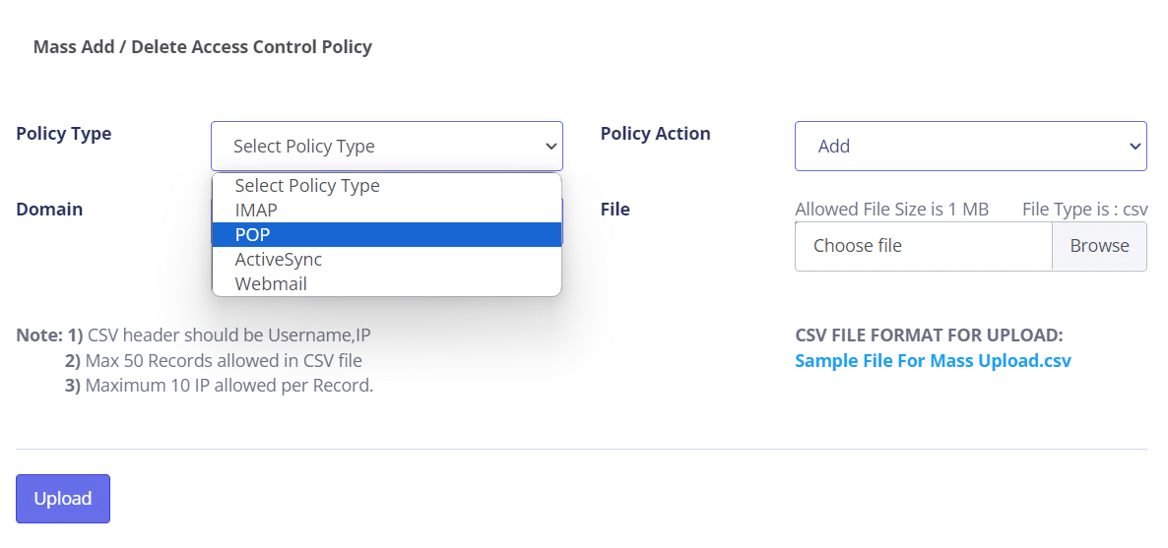Choose the highlighted POP option

pos(252,234)
